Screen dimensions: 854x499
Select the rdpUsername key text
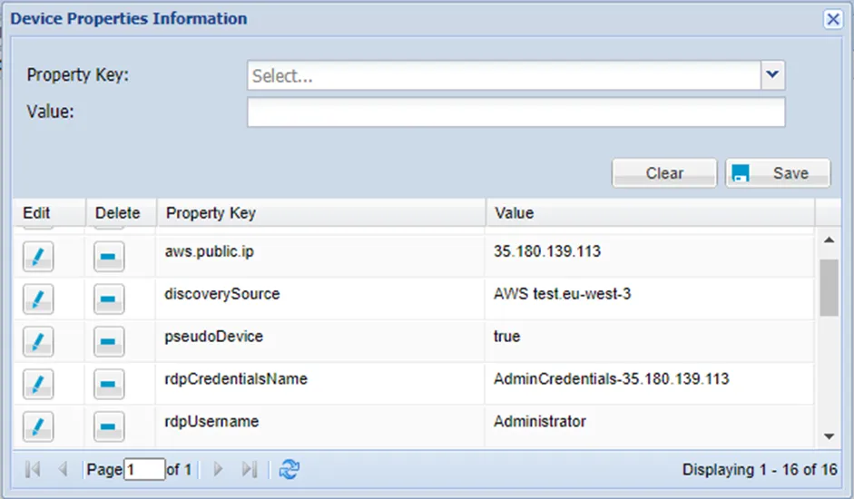211,422
